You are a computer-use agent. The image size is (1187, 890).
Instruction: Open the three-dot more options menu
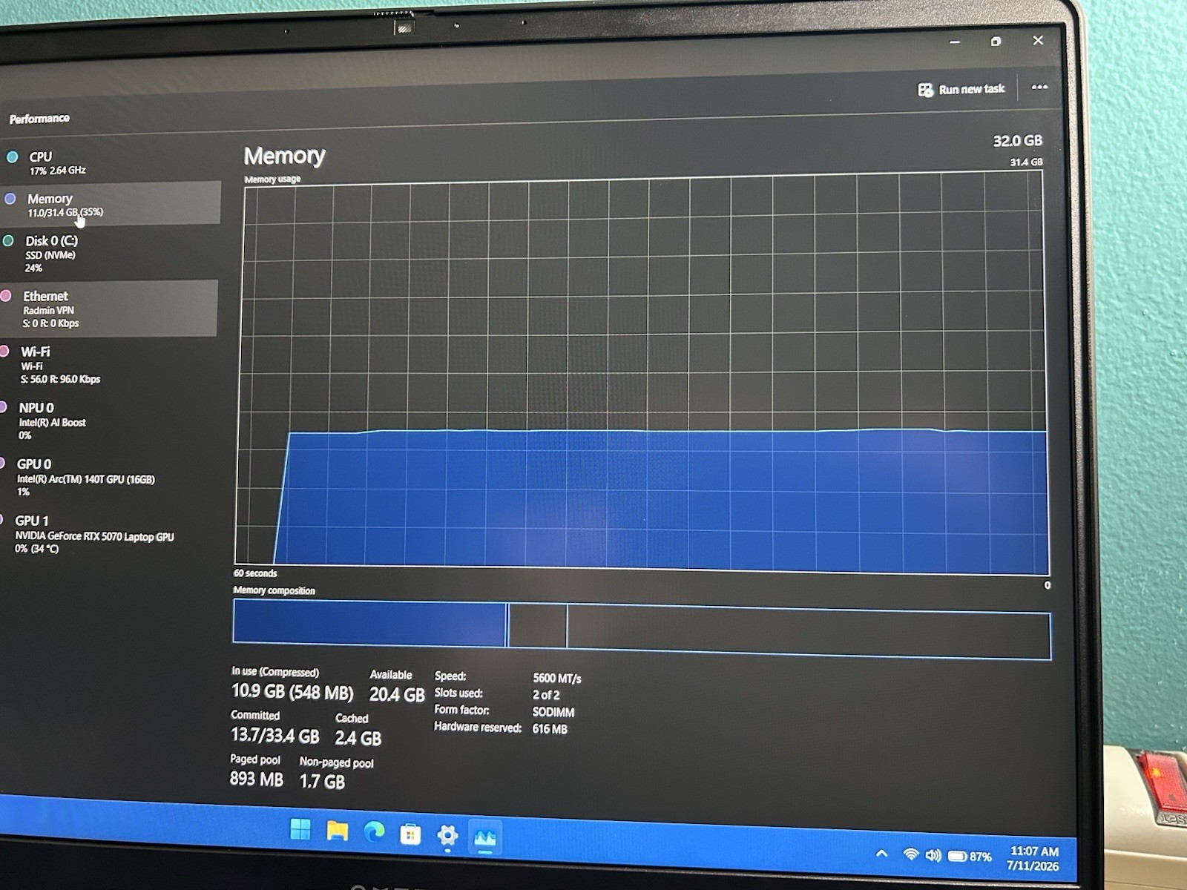point(1039,88)
